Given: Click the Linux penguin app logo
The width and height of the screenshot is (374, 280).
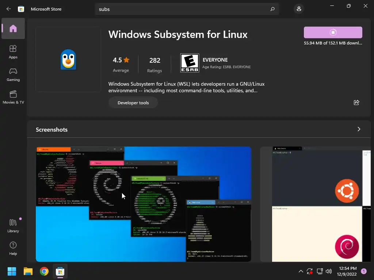Looking at the screenshot, I should pos(68,59).
